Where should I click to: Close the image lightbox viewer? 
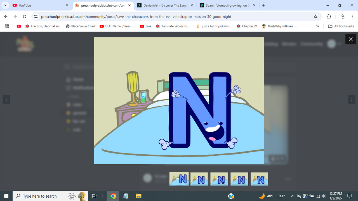tap(350, 39)
